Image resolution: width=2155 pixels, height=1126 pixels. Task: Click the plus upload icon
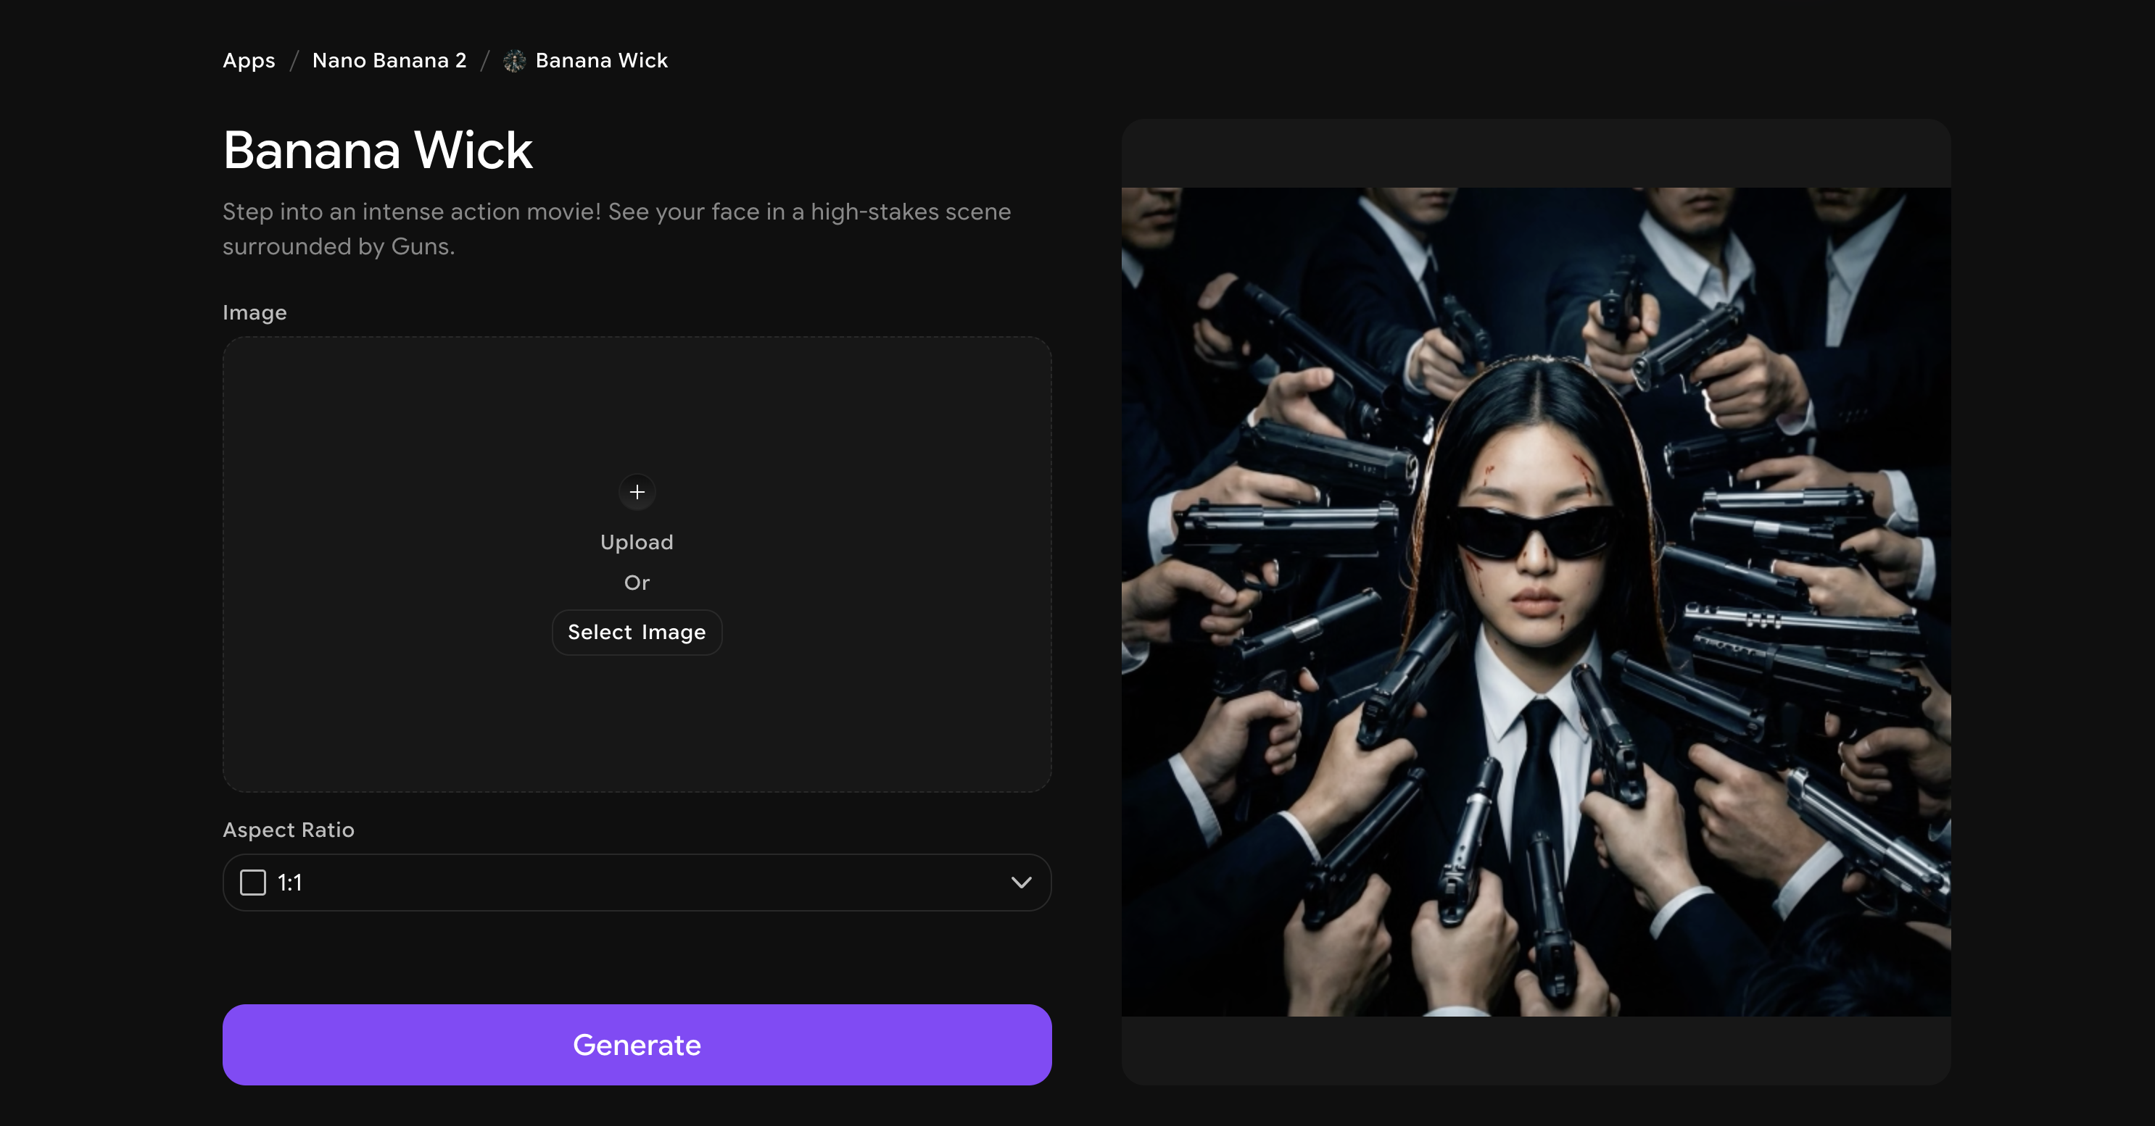pyautogui.click(x=637, y=491)
